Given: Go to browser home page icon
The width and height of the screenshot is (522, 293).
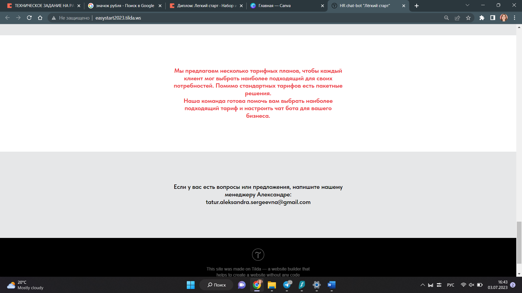Looking at the screenshot, I should 40,18.
